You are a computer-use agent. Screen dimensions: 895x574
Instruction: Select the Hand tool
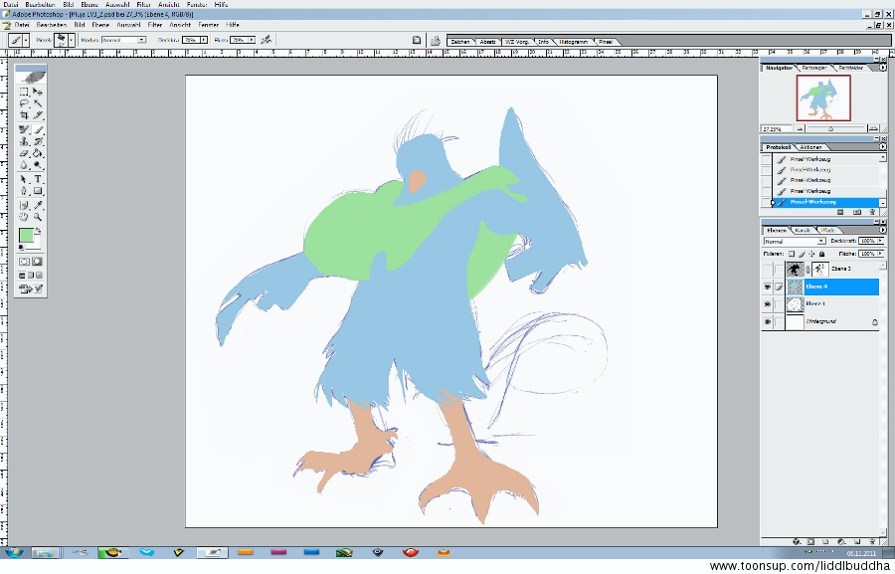click(x=24, y=217)
